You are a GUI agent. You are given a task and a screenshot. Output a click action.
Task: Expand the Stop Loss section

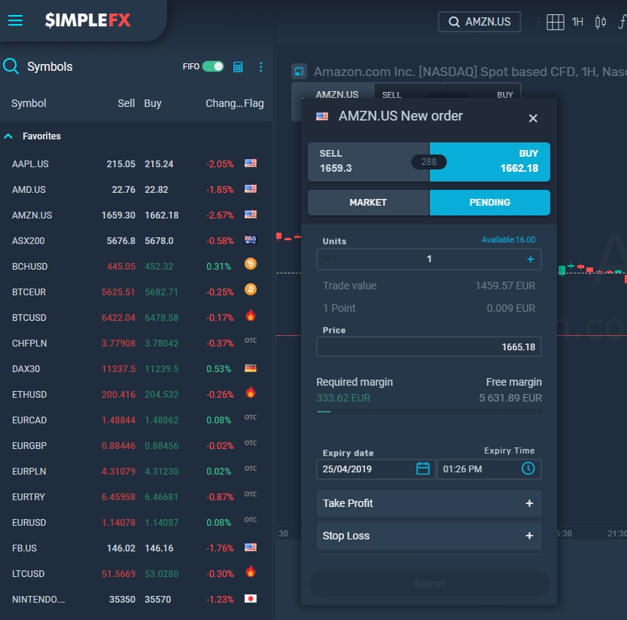428,536
